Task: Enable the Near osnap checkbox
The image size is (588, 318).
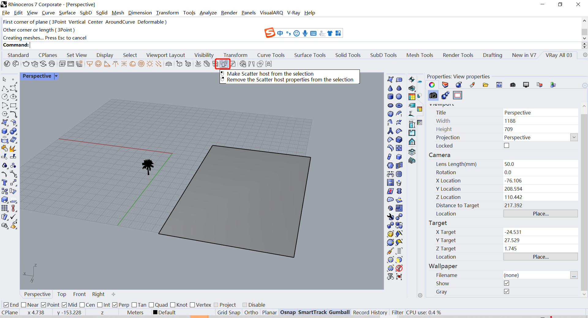Action: (24, 305)
